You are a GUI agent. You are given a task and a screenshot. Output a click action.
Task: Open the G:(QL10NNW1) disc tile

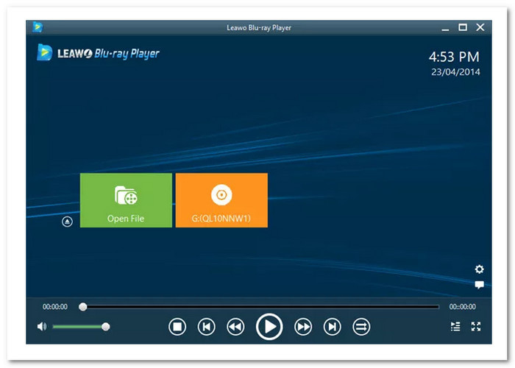point(221,200)
